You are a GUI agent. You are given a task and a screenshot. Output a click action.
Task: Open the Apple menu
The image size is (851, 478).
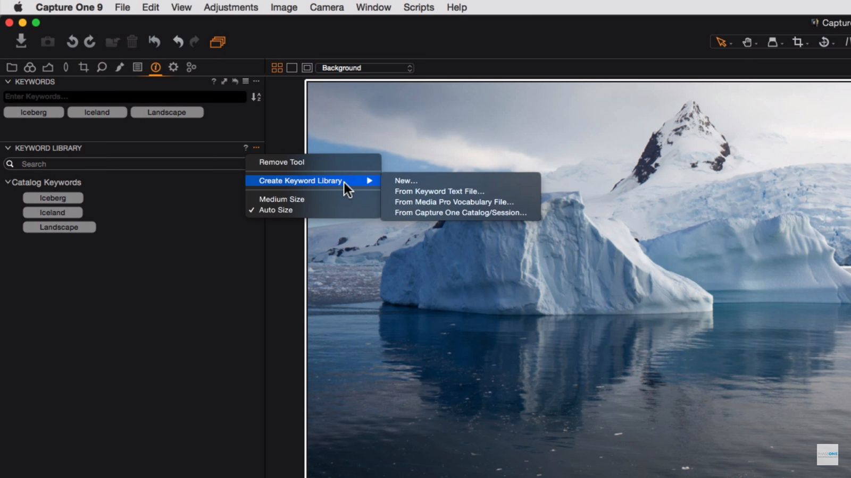click(x=18, y=7)
